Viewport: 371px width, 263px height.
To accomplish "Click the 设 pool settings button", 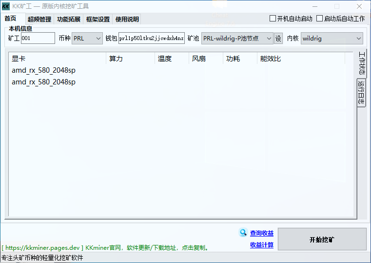I will click(278, 39).
